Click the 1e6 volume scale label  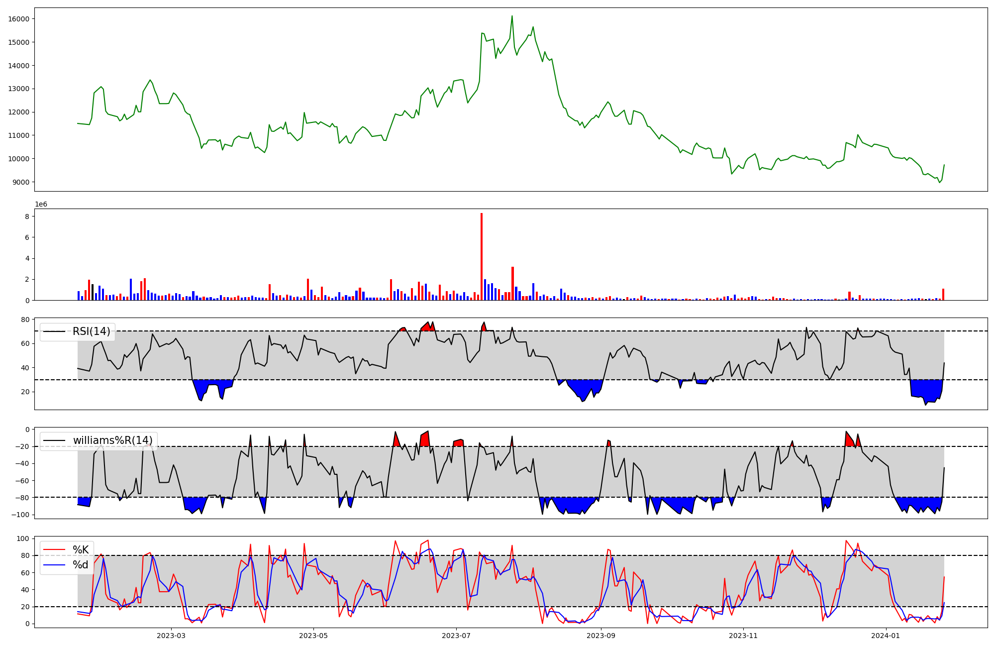click(41, 204)
